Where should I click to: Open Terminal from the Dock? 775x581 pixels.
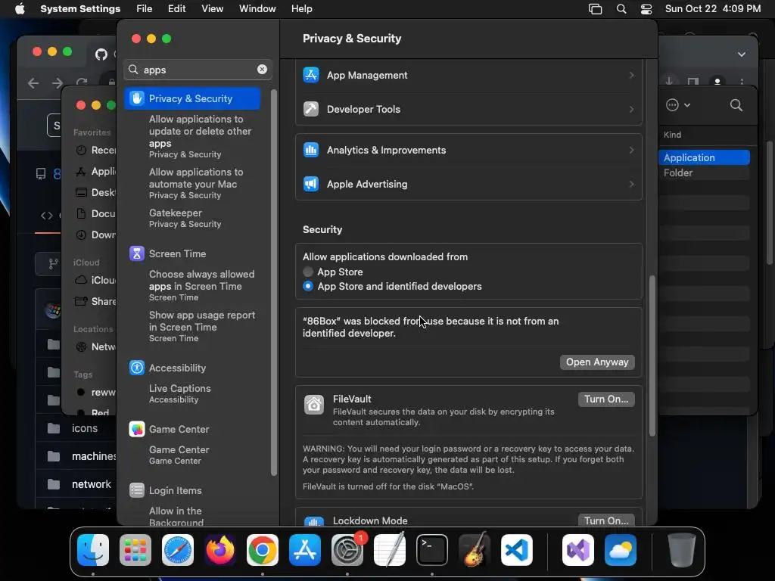pos(432,551)
